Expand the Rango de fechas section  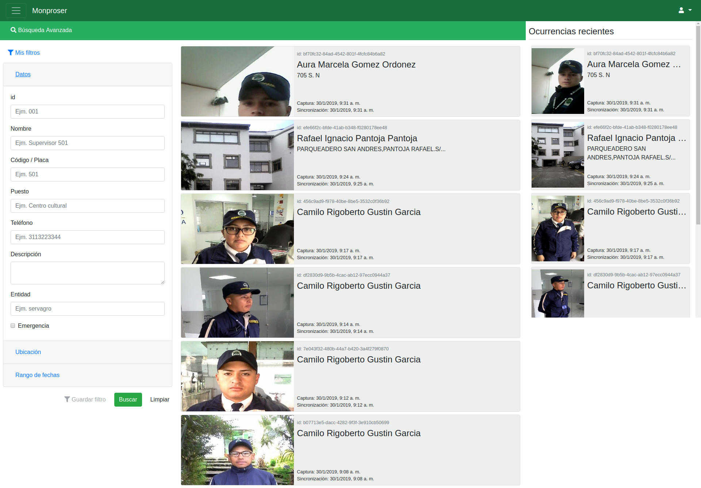click(37, 375)
